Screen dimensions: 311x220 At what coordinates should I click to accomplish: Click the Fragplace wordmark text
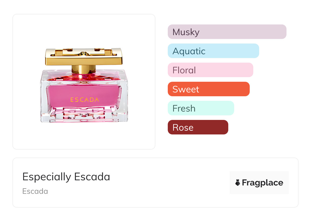262,183
